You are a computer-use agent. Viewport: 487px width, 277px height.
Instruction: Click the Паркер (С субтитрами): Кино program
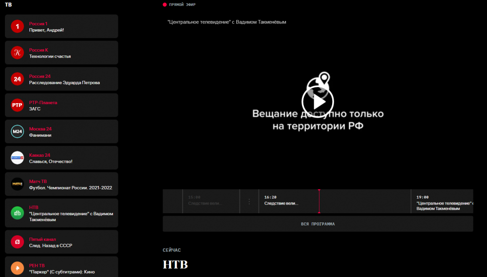click(62, 272)
